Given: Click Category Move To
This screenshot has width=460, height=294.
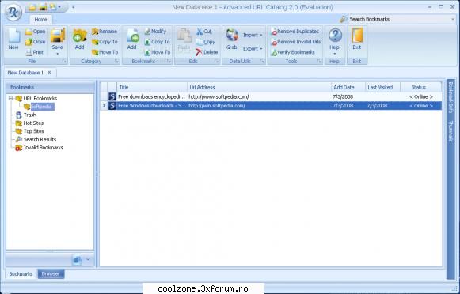Looking at the screenshot, I should pos(105,52).
